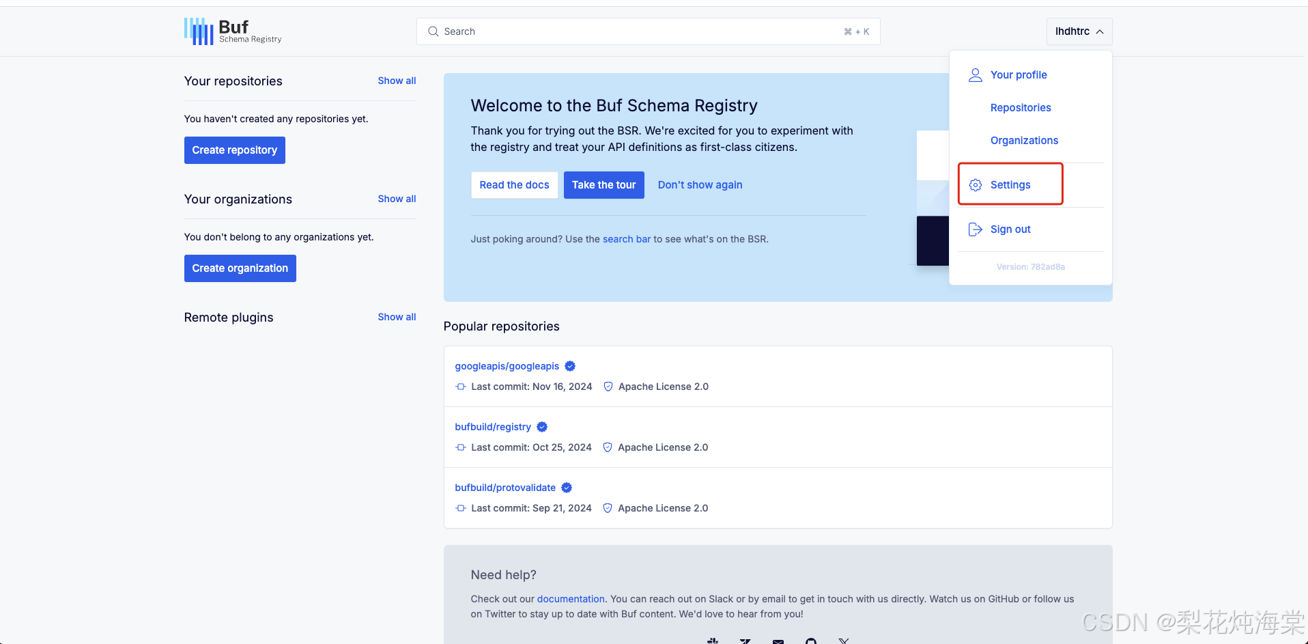Click 'Popular repositories' heading
Viewport: 1308px width, 644px height.
[502, 326]
